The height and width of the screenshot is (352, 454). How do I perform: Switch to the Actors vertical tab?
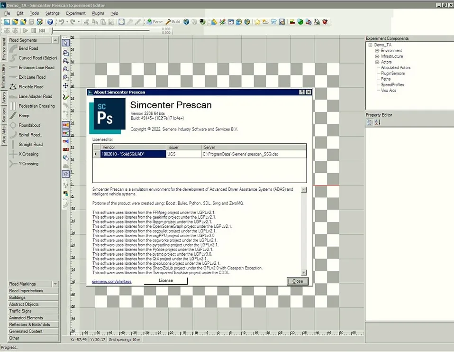click(4, 98)
